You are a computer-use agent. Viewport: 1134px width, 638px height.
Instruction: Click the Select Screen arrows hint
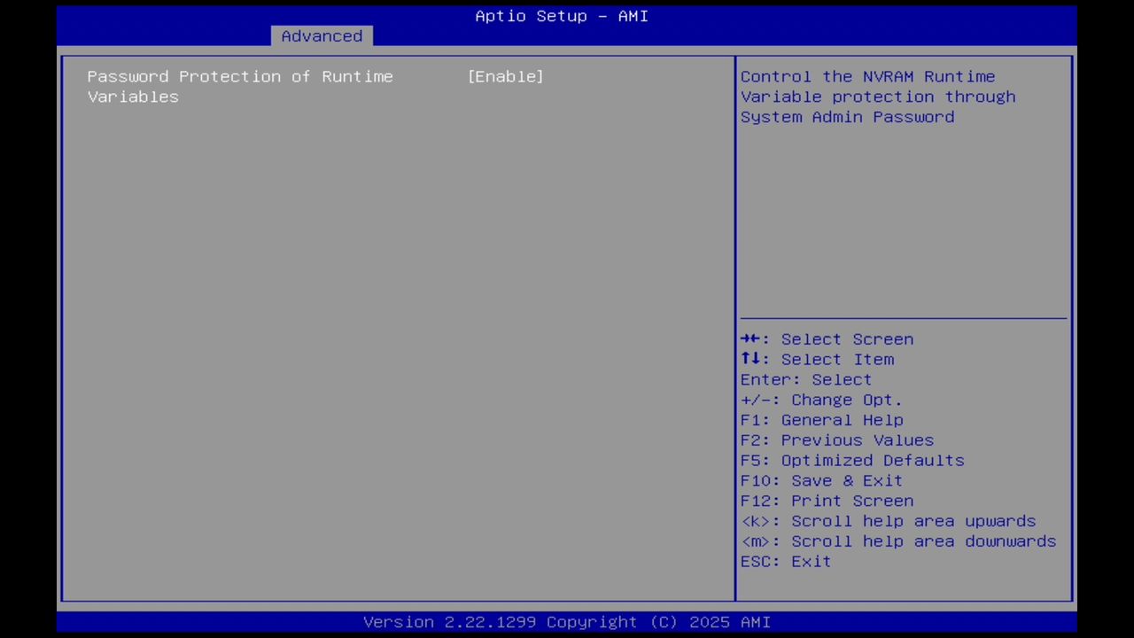[827, 338]
